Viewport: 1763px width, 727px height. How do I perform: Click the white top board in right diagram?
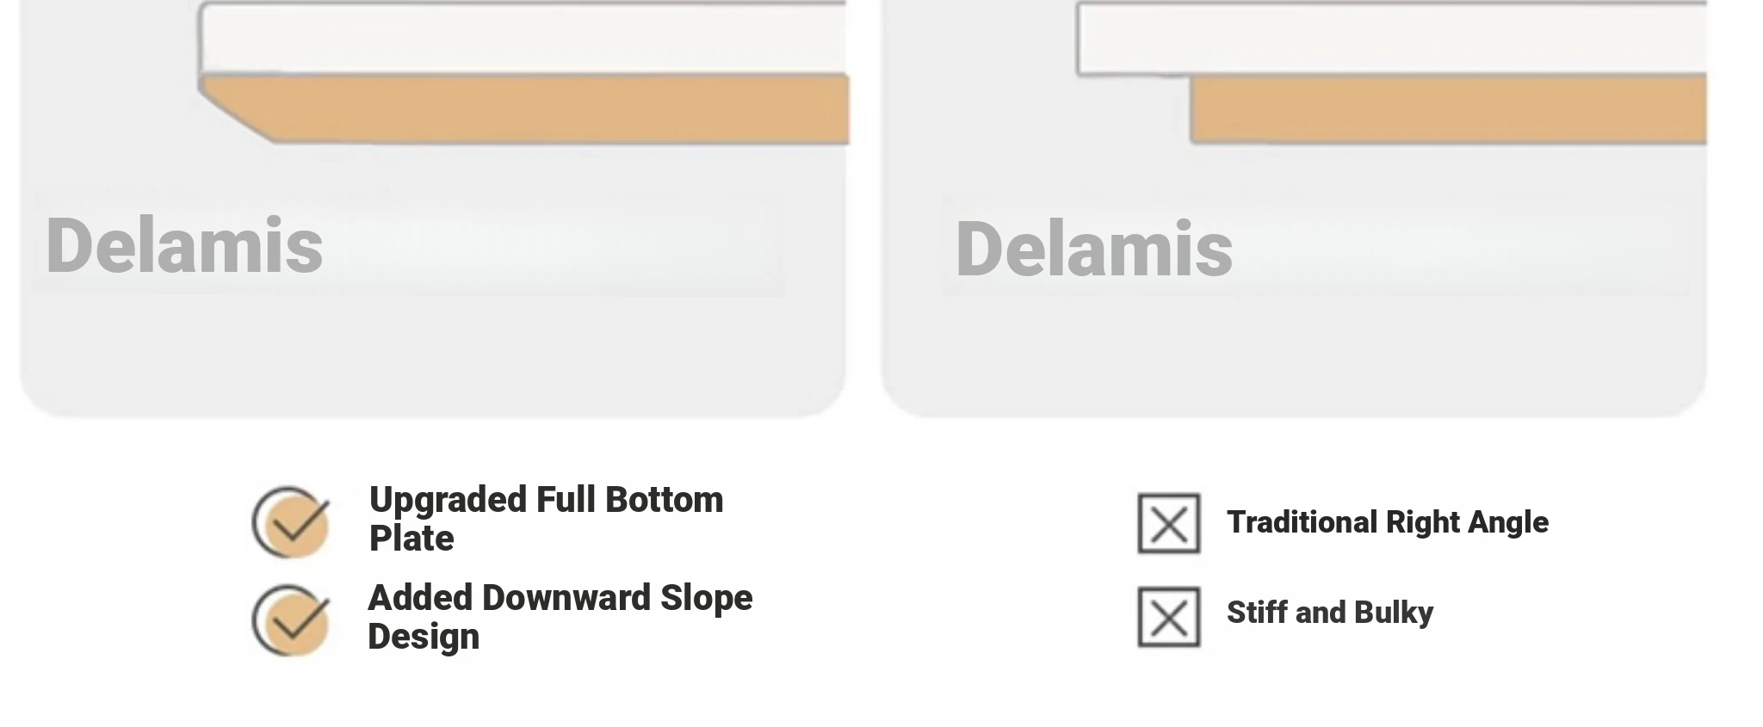click(x=1391, y=39)
